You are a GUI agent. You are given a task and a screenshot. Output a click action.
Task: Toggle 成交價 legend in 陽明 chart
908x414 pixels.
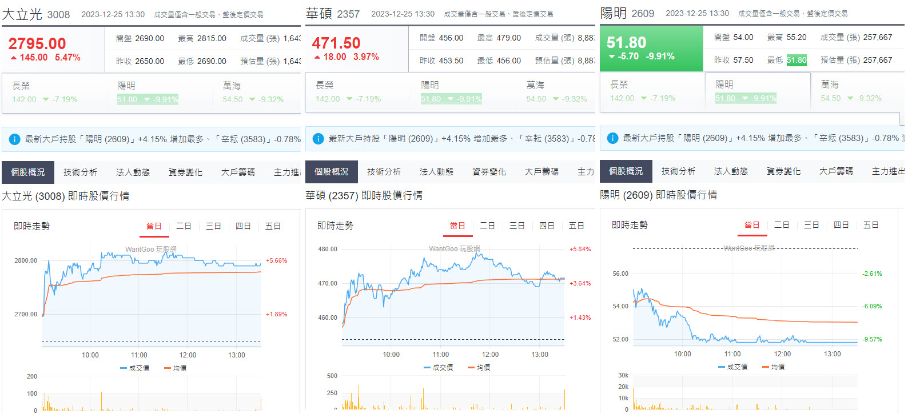click(x=733, y=367)
